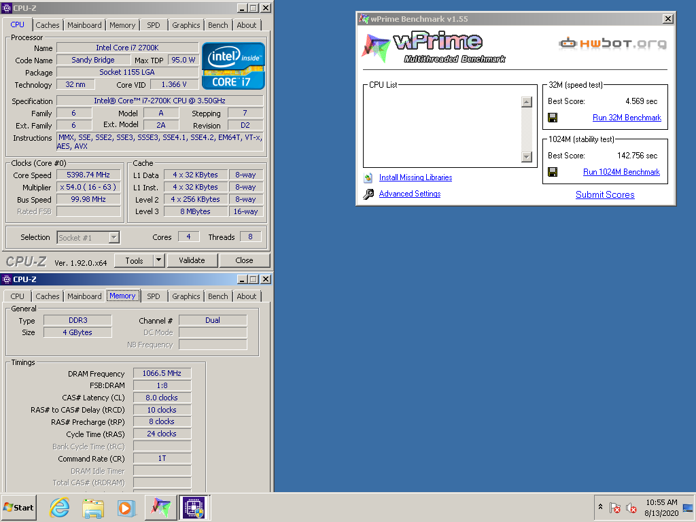Click the Core VID 1.366 V value
The image size is (696, 522).
(x=174, y=84)
